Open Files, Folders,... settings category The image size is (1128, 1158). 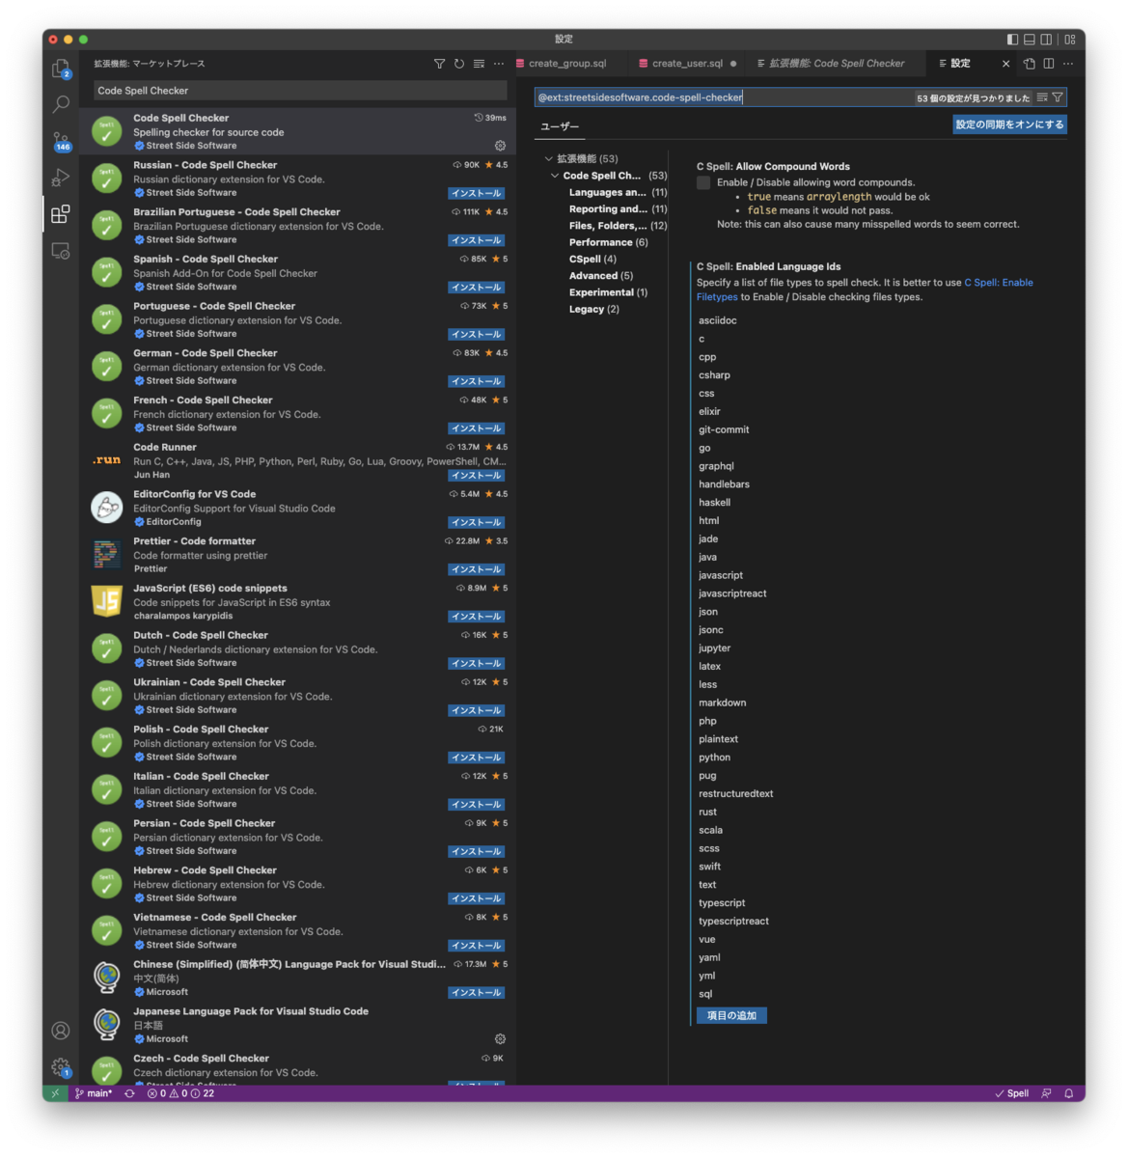tap(618, 226)
